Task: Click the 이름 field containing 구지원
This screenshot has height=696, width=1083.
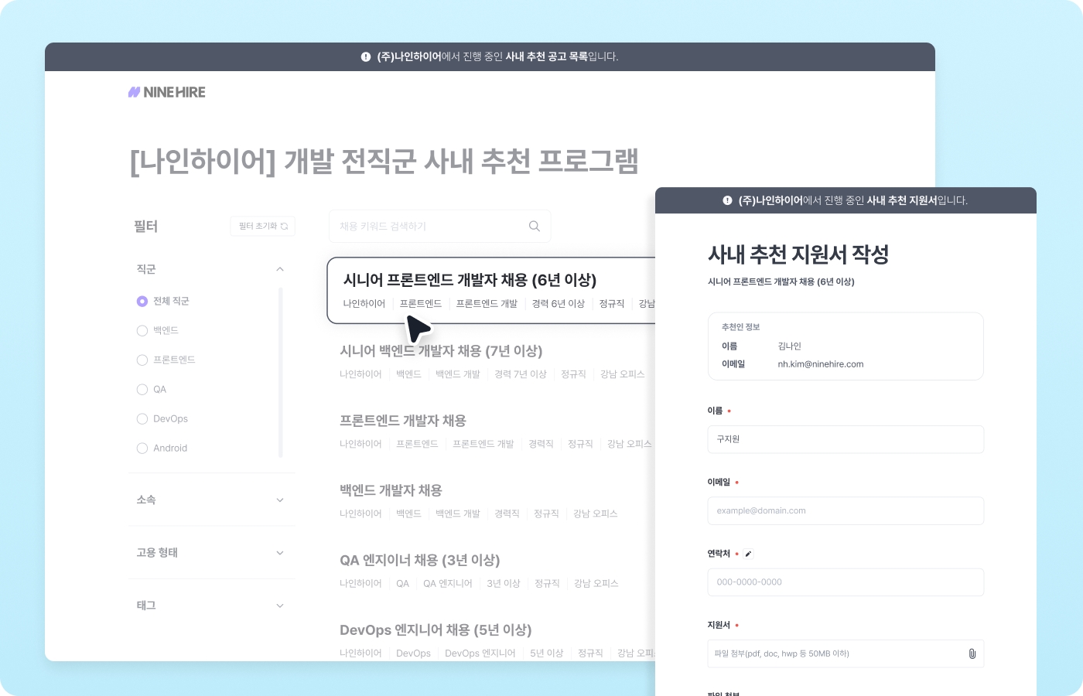Action: point(846,439)
